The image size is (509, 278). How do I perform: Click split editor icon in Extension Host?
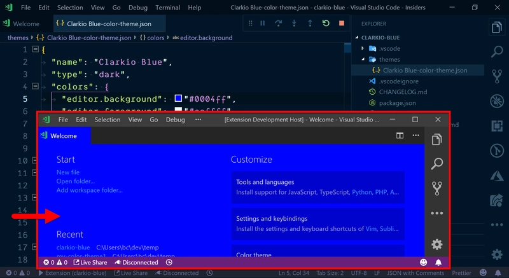[400, 136]
